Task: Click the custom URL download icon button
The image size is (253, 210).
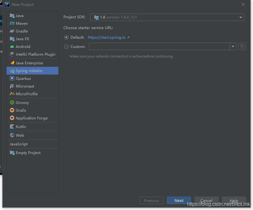Action: [242, 46]
